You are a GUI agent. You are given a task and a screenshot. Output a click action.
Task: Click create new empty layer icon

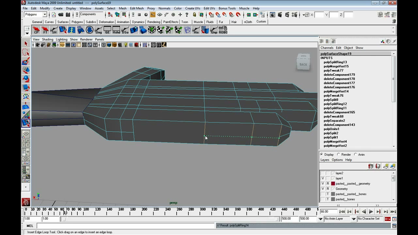coord(385,166)
